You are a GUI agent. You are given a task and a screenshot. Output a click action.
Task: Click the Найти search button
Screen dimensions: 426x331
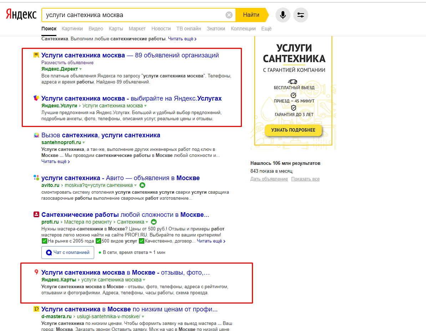pos(252,15)
